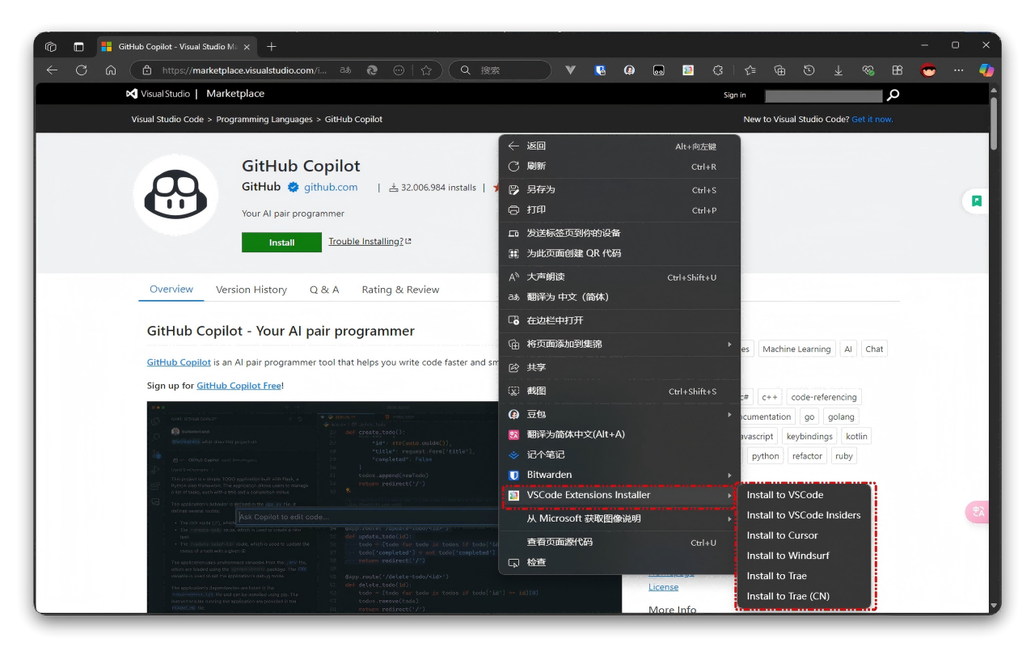The width and height of the screenshot is (1035, 647).
Task: Open the downloads arrow icon
Action: click(839, 70)
